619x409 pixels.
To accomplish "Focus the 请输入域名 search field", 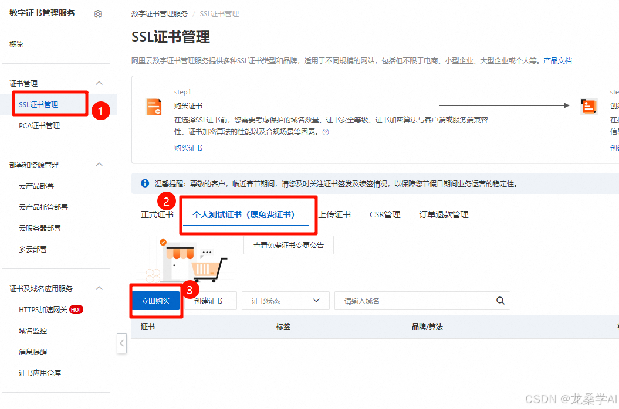I will pos(412,301).
